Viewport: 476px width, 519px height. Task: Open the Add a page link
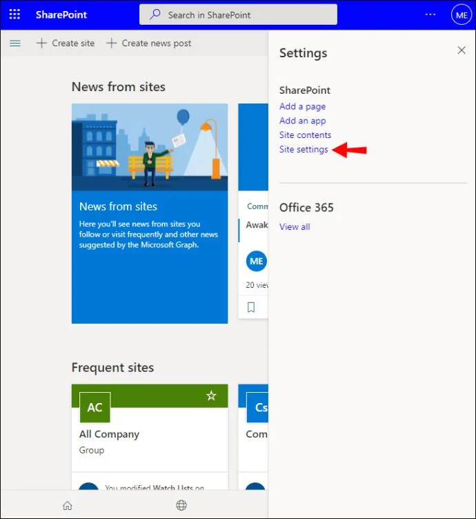point(302,106)
